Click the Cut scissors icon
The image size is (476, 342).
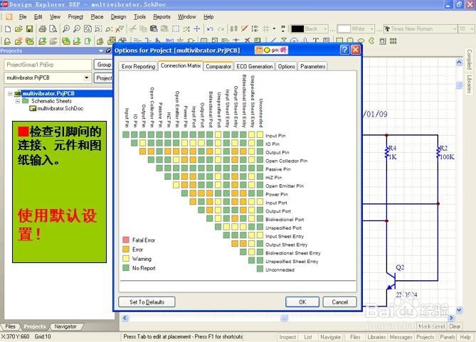(132, 29)
